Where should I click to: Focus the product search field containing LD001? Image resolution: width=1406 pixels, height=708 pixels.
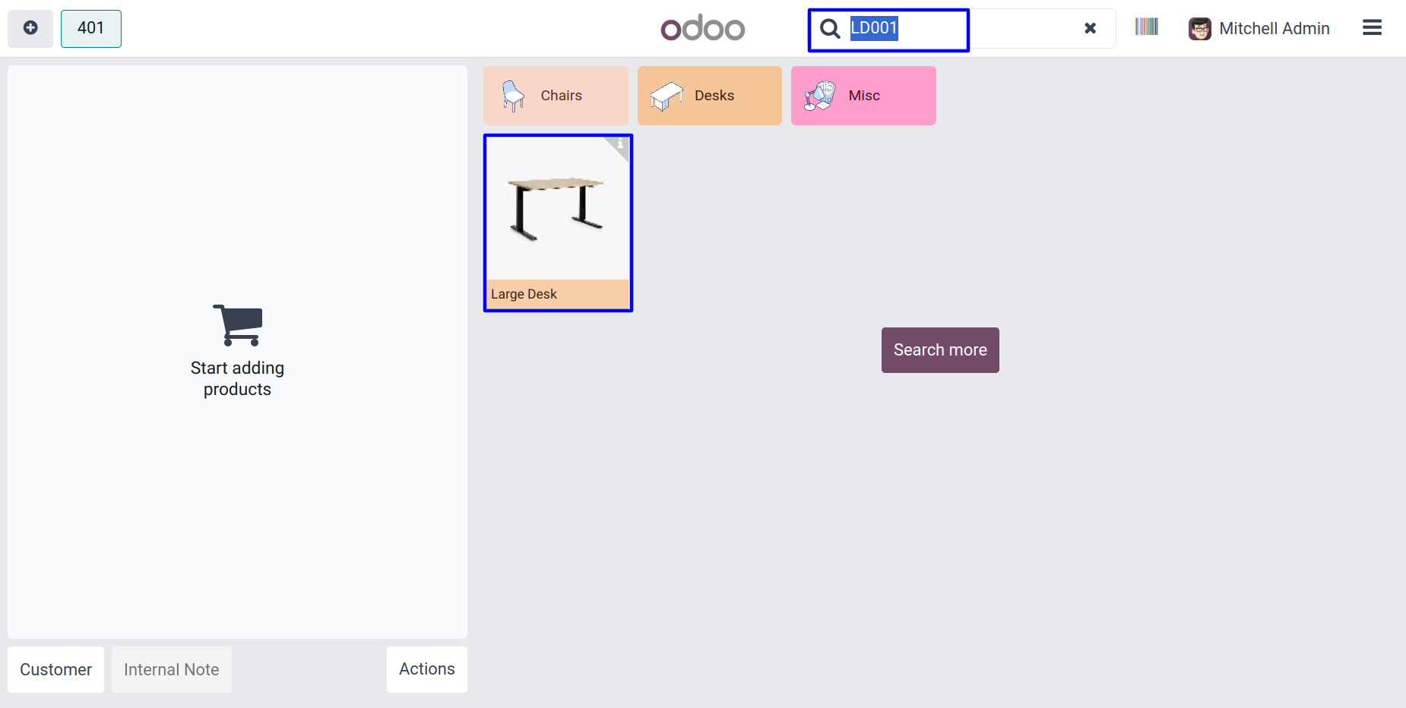950,29
